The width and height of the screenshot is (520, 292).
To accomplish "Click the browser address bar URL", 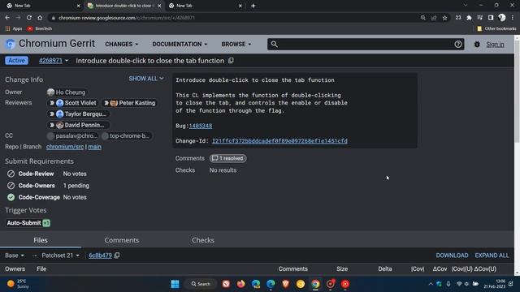I will 127,18.
